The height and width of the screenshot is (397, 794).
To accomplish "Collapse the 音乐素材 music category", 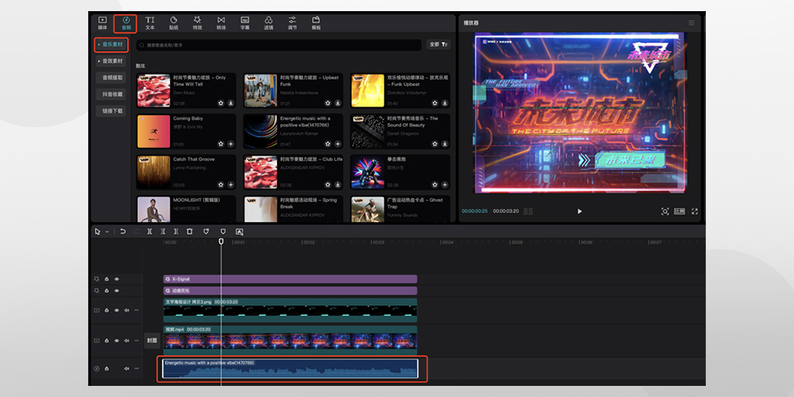I will coord(111,44).
